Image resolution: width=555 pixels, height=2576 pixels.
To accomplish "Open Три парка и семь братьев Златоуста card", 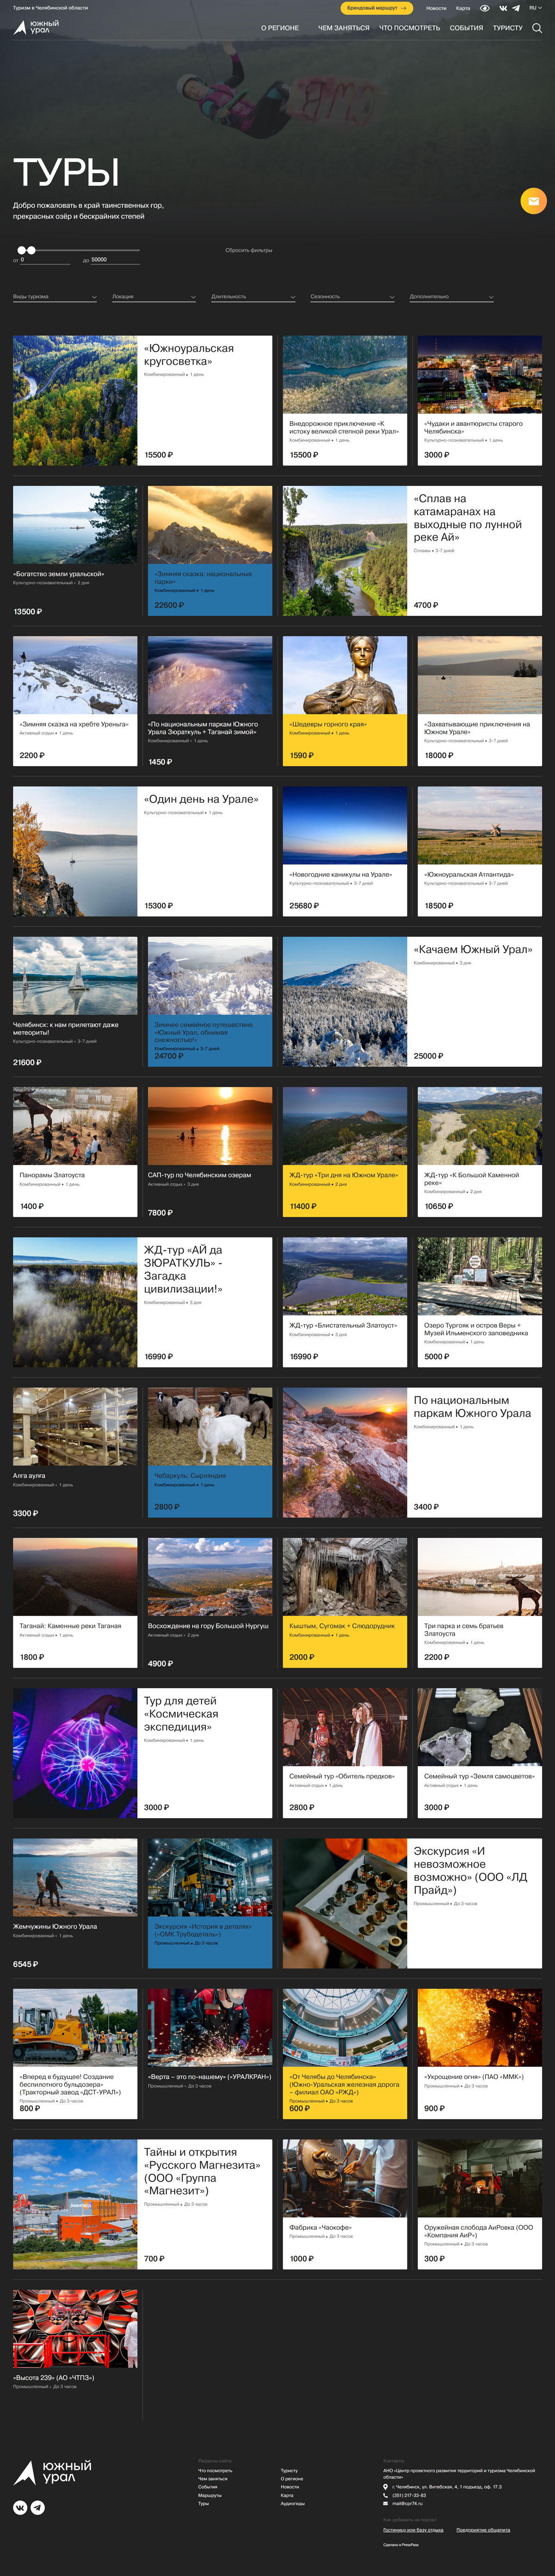I will coord(480,1603).
